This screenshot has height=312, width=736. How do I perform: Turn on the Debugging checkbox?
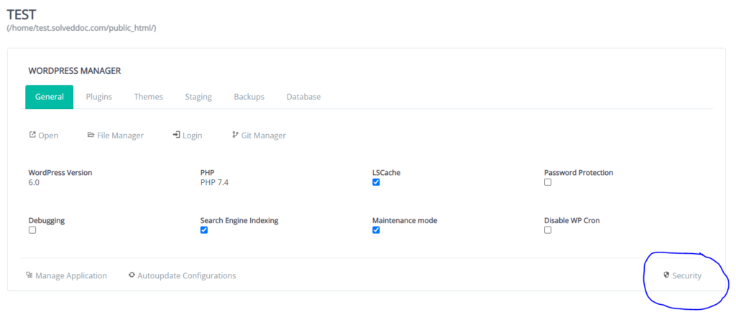click(32, 230)
